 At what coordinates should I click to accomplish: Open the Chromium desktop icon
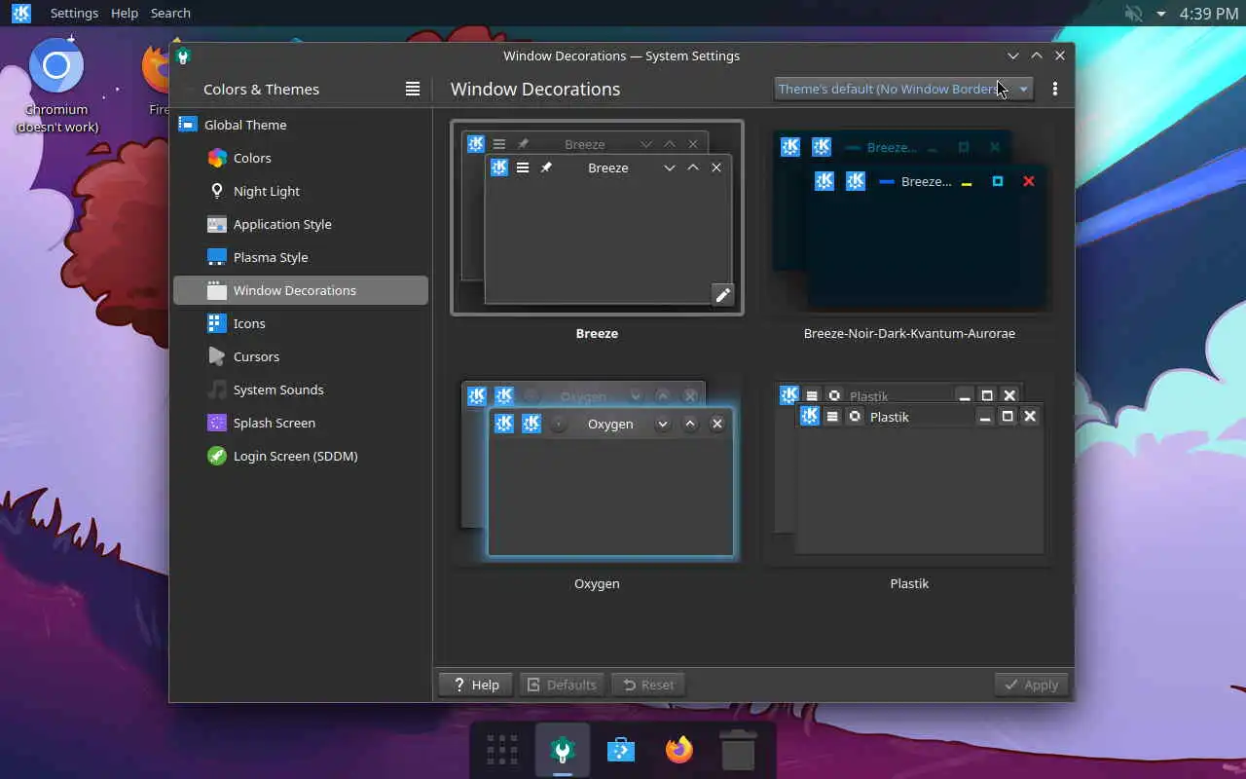[56, 87]
